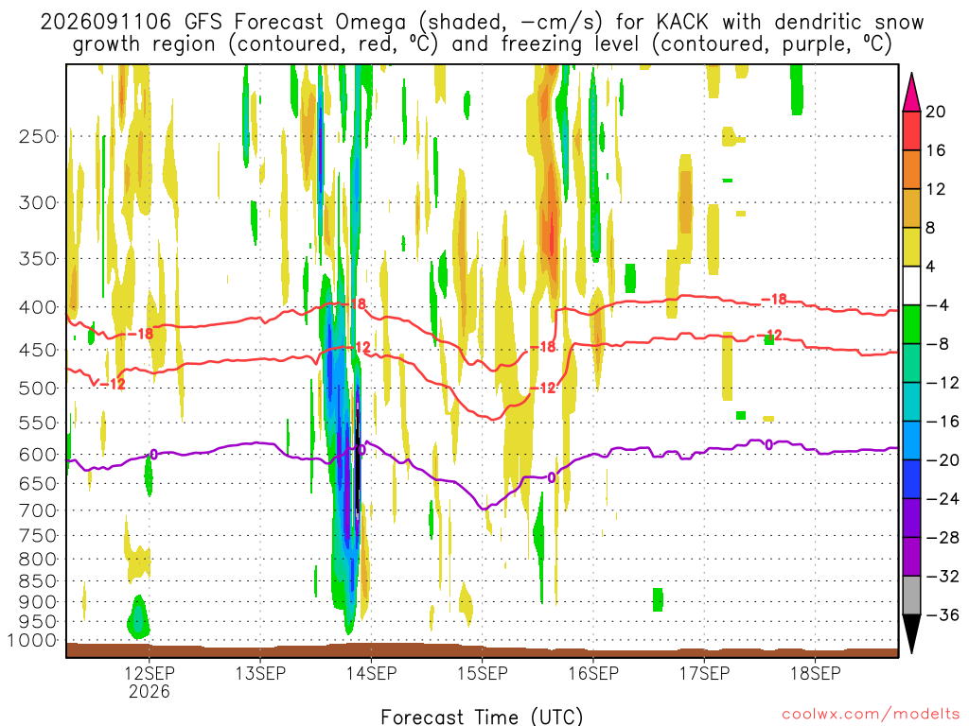The height and width of the screenshot is (726, 969).
Task: Click the green legend swatch for -4 to -8
Action: 911,324
